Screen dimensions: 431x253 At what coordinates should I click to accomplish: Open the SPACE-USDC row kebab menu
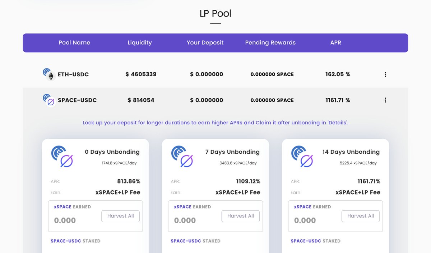click(385, 100)
